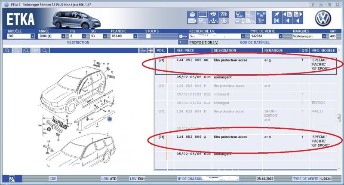Screen dimensions: 344x185
Task: Open the ELSA monitor icon
Action: click(240, 15)
